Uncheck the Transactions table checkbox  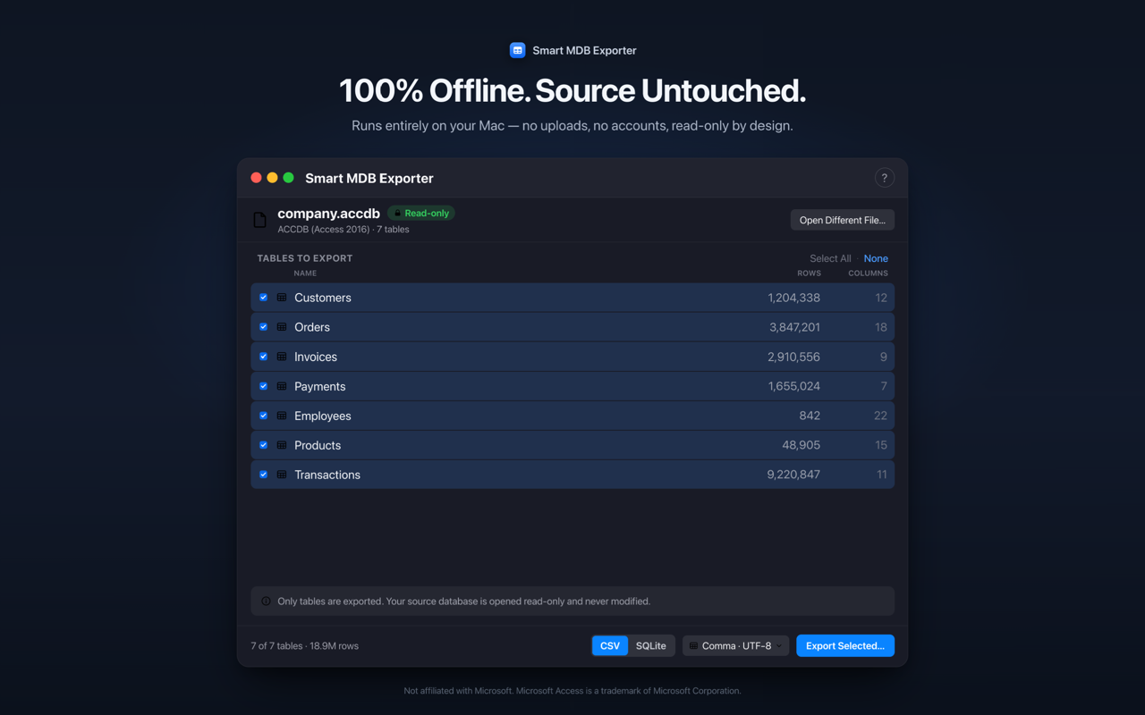(x=263, y=475)
